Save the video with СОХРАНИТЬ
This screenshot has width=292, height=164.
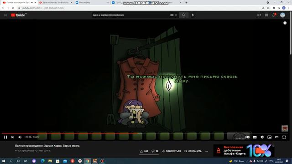point(193,151)
